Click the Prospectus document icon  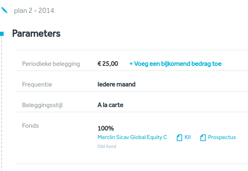(x=203, y=138)
